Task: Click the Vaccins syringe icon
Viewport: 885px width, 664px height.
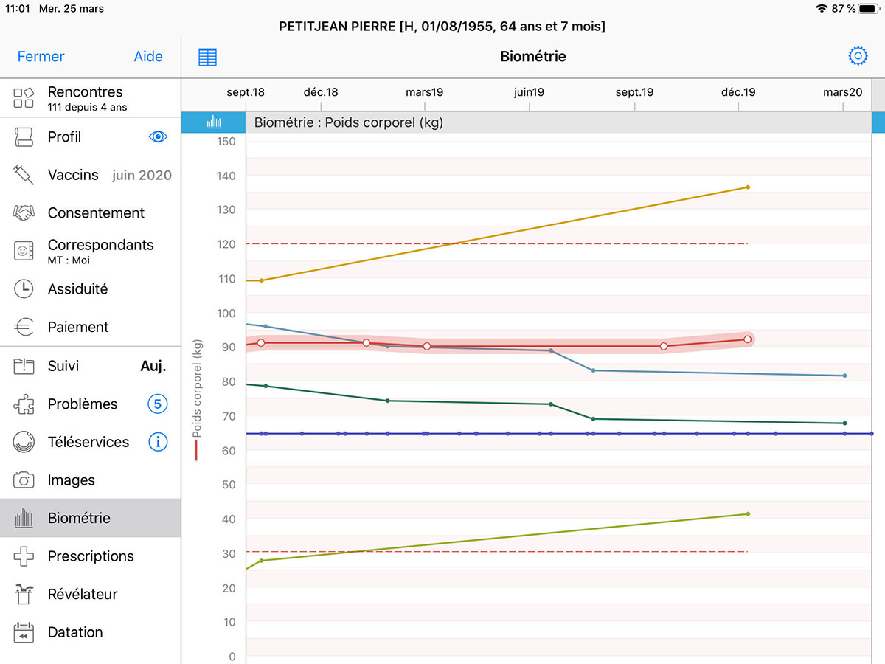Action: click(24, 175)
